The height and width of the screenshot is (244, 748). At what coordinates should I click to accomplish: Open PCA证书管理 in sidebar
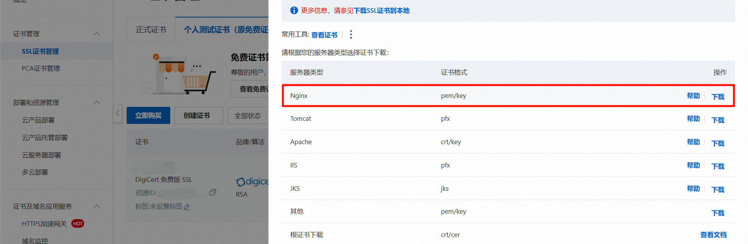(x=41, y=68)
